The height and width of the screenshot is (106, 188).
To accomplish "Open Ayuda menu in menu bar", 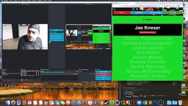I will tap(50, 1).
